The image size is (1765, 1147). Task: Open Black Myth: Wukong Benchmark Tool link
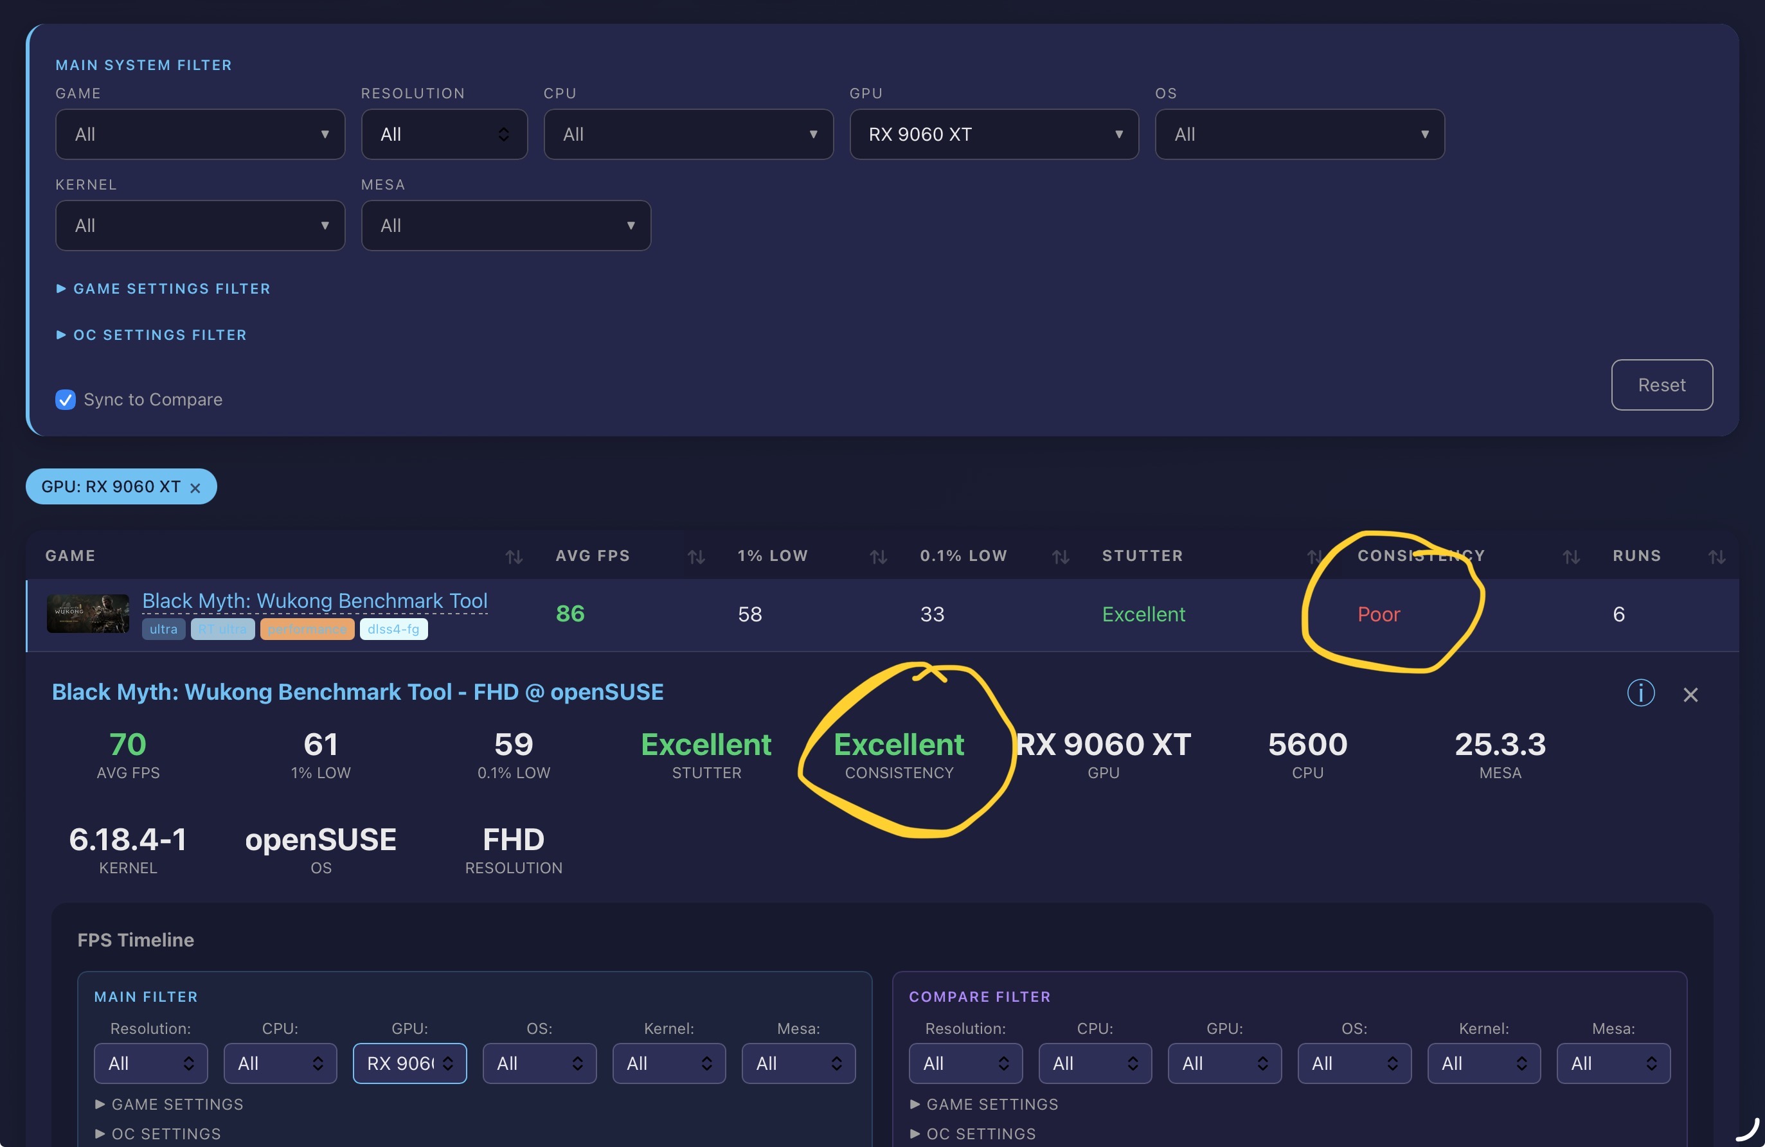coord(314,601)
